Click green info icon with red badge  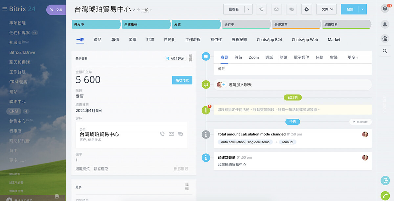click(206, 110)
